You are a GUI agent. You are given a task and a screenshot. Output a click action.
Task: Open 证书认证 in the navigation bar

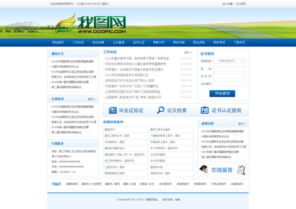[x=138, y=42]
